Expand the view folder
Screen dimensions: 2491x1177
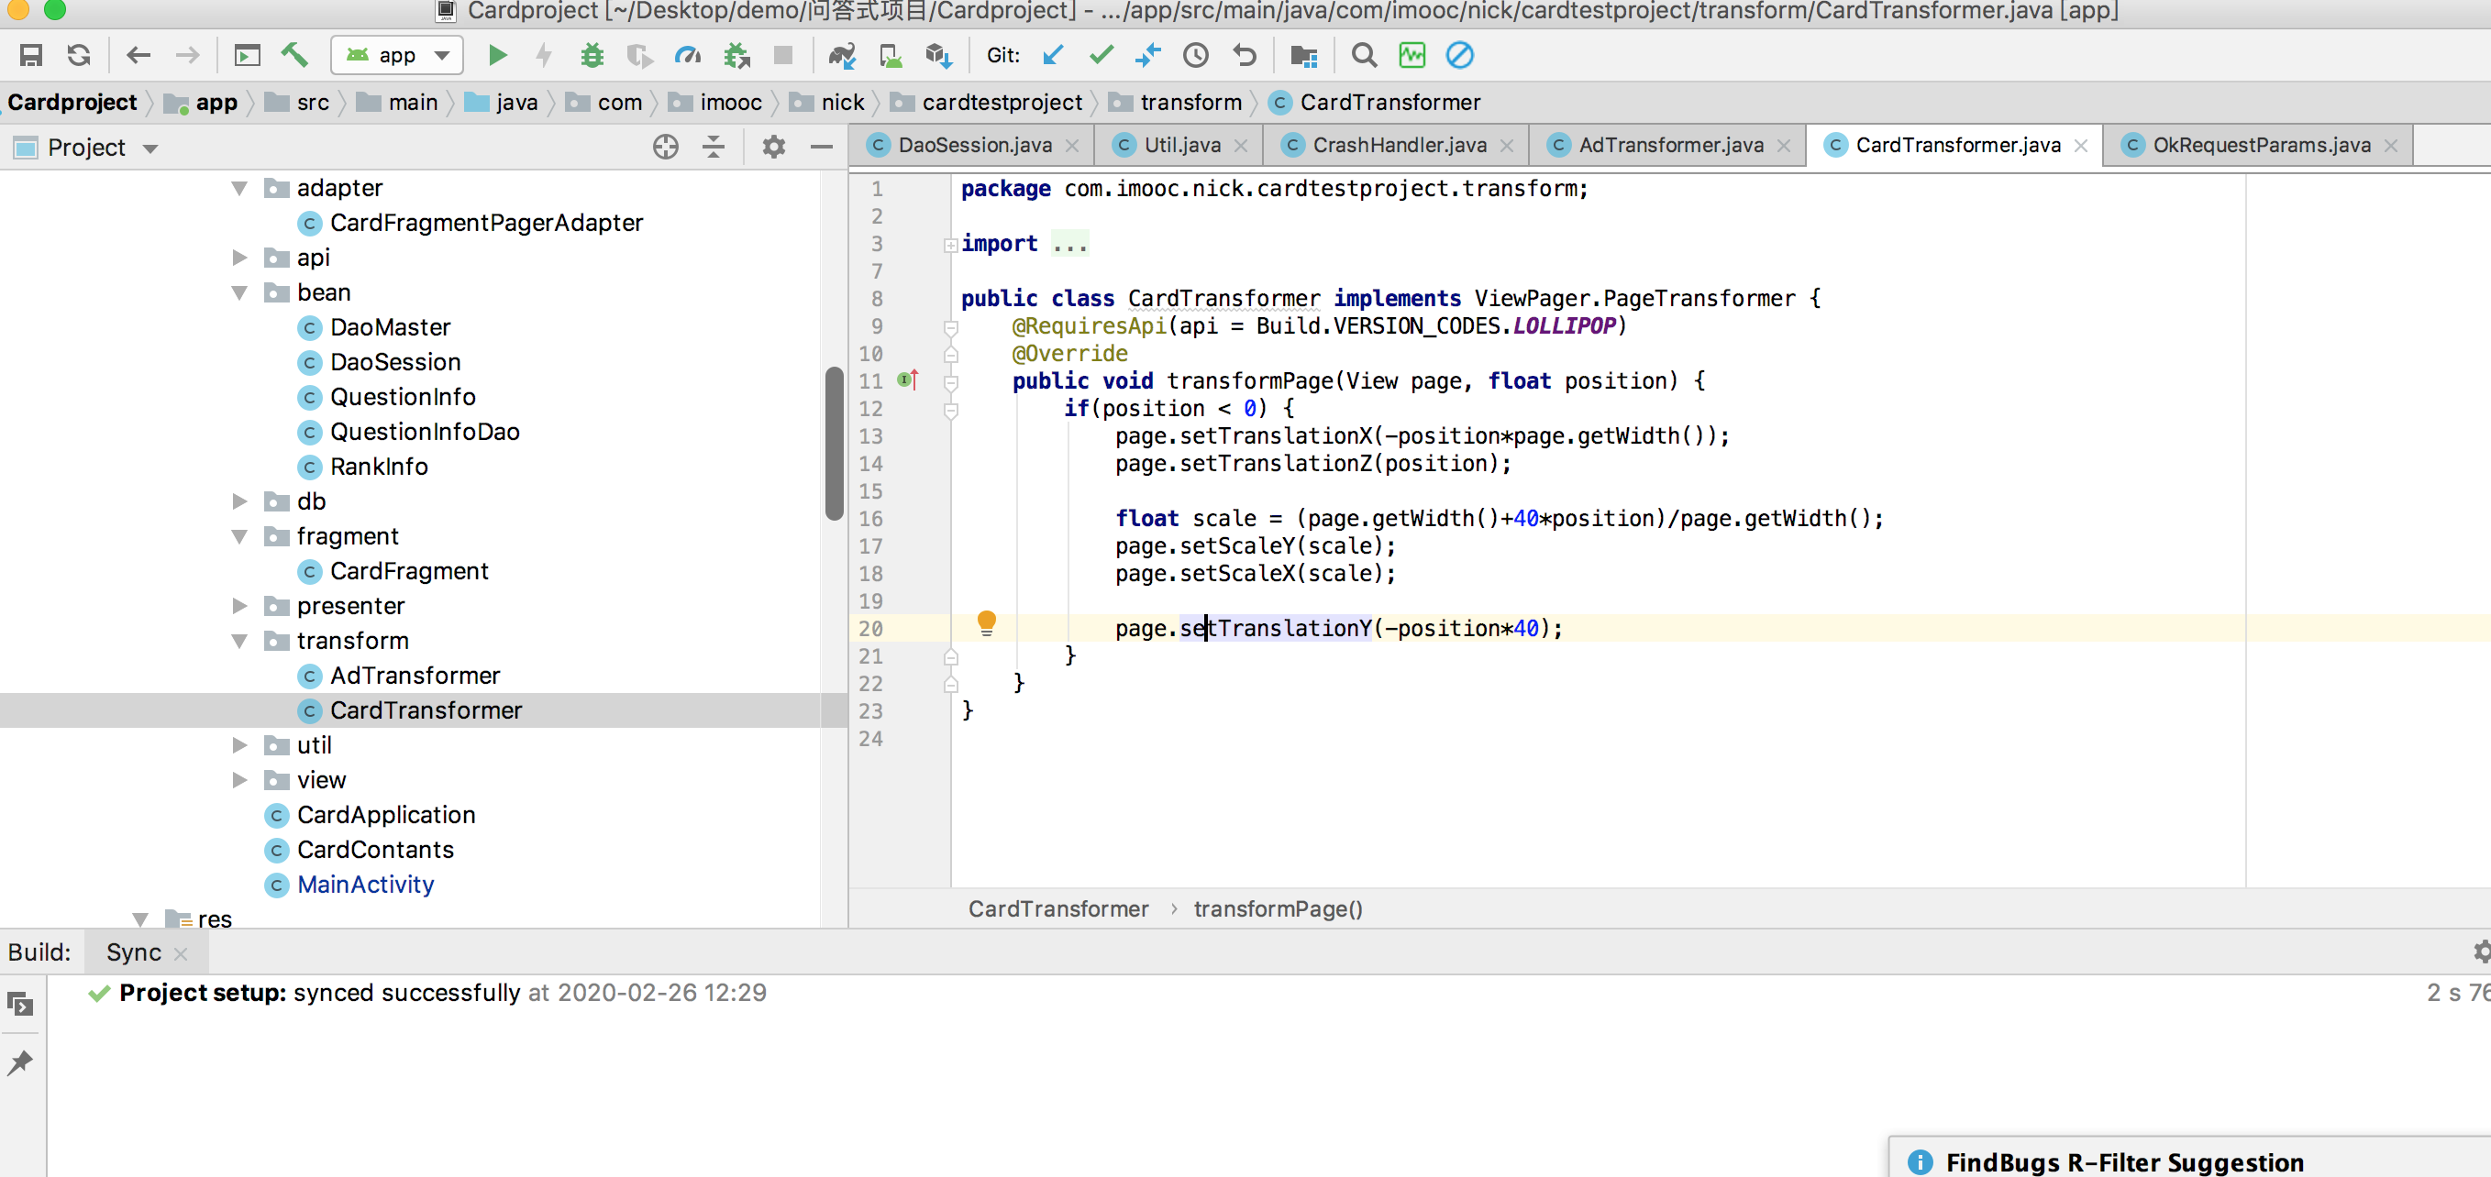[238, 779]
